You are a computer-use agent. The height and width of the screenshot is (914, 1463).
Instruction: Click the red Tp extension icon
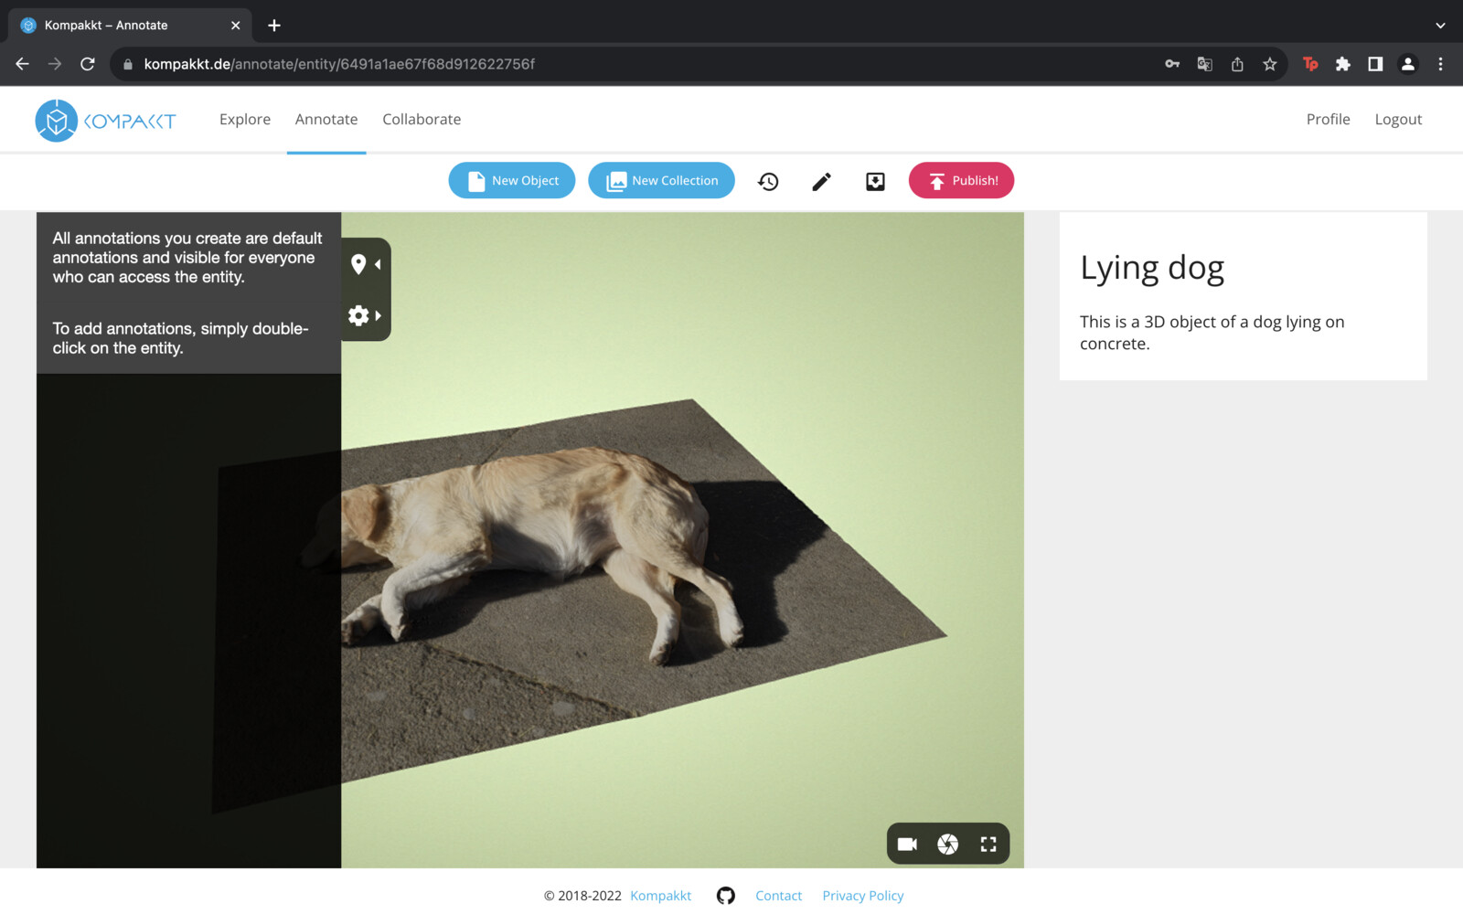[1310, 64]
